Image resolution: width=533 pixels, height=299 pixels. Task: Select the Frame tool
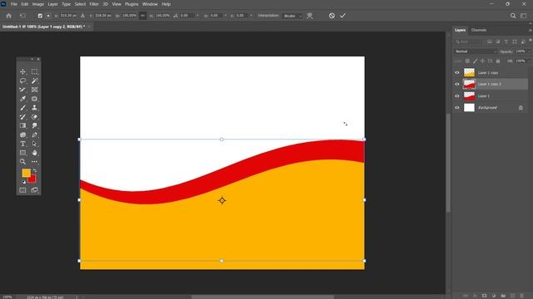(x=34, y=90)
